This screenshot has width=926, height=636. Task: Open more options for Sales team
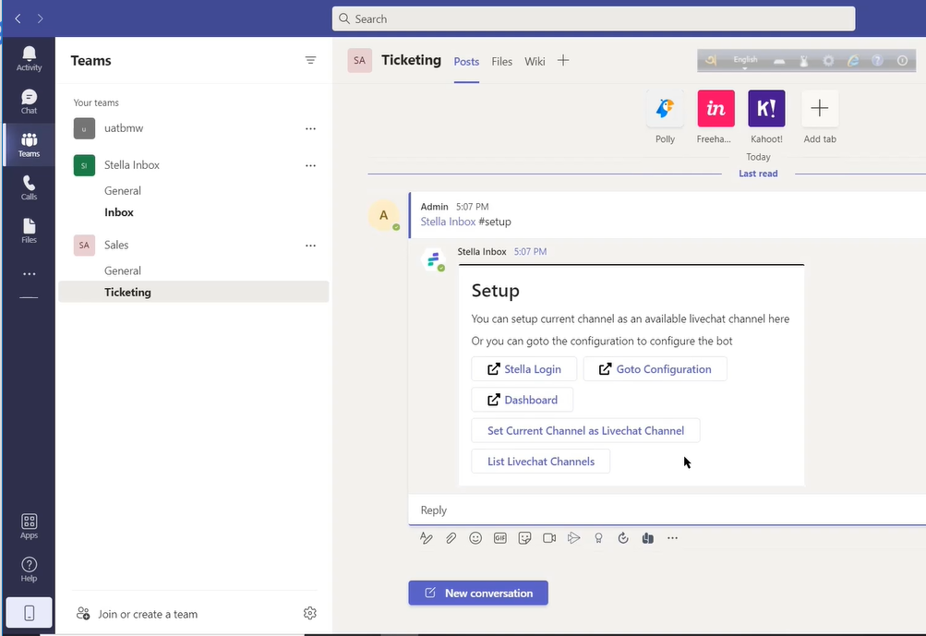310,246
